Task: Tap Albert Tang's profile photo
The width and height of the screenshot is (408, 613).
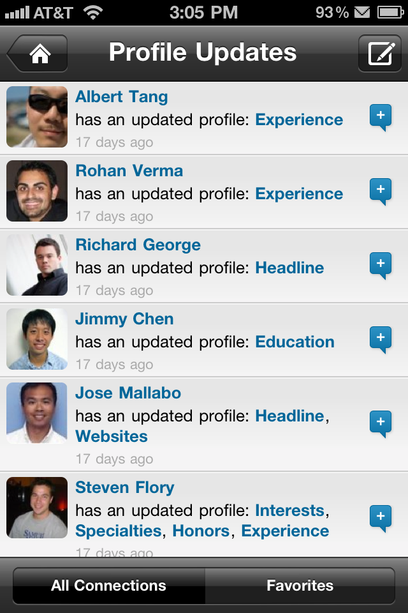Action: [x=37, y=117]
